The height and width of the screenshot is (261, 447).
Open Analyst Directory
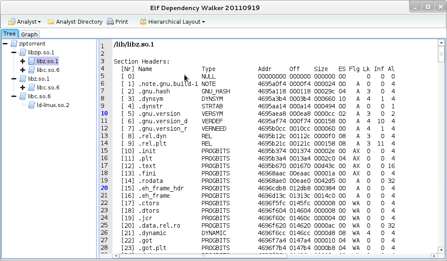pyautogui.click(x=75, y=21)
